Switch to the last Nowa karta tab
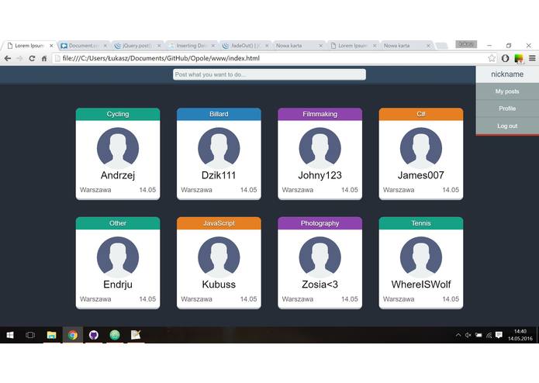The height and width of the screenshot is (383, 539). pos(406,45)
